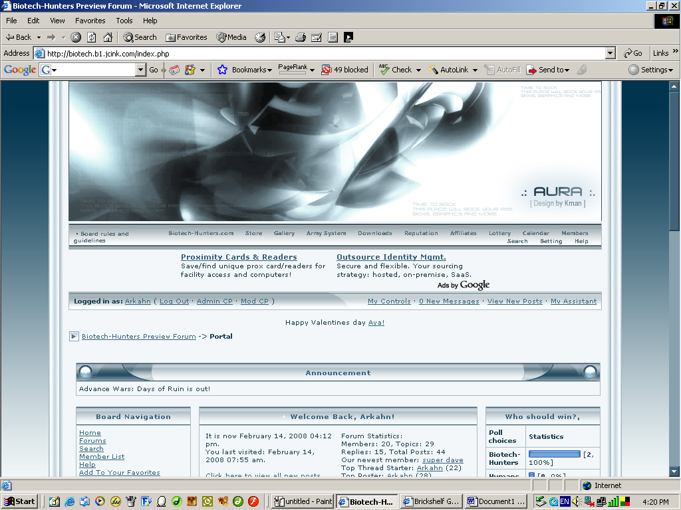681x510 pixels.
Task: Open the Google search box dropdown
Action: point(140,69)
